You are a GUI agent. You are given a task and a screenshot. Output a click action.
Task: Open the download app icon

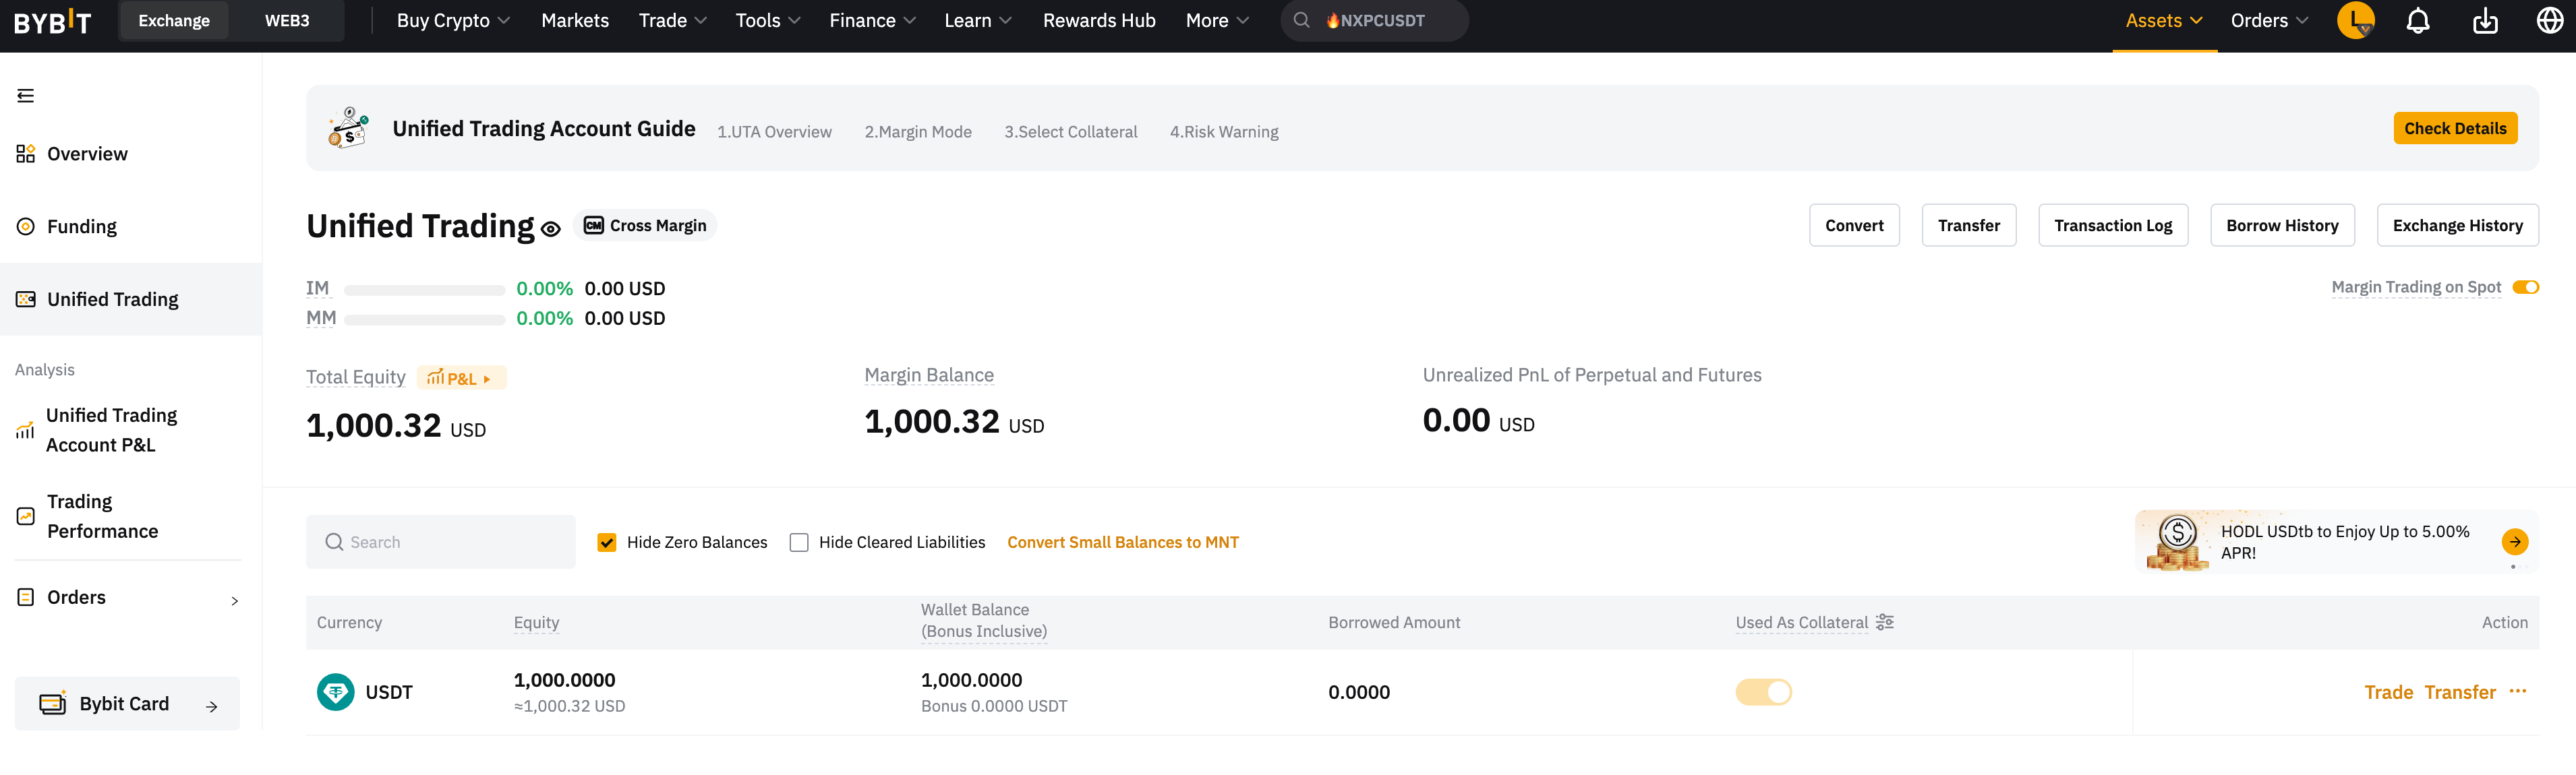(x=2485, y=21)
